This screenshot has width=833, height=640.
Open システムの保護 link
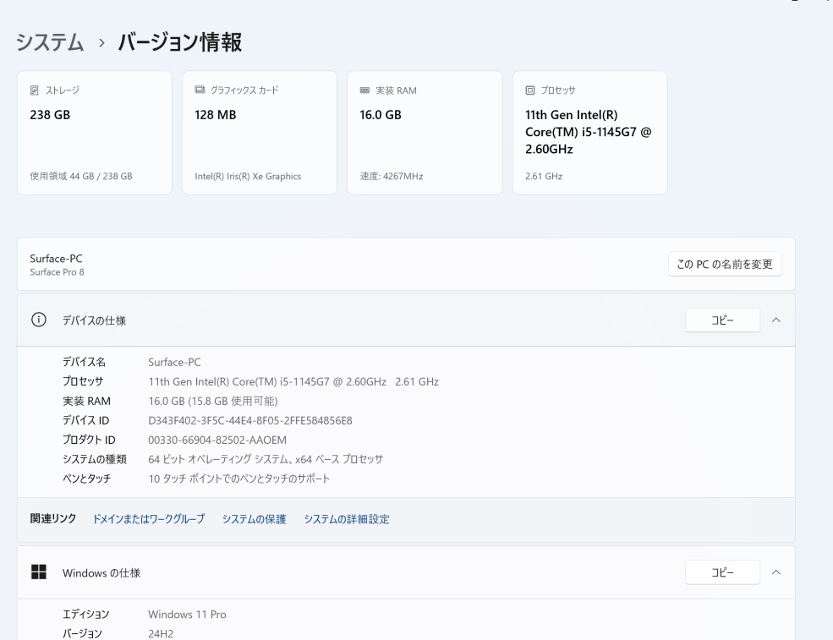point(254,519)
